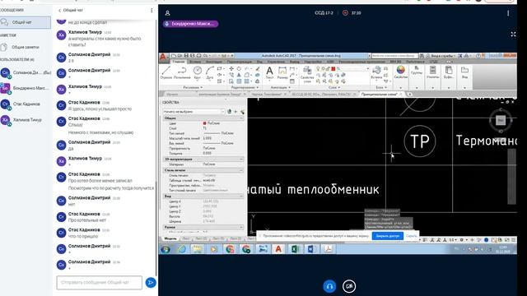
Task: Click the Буфер clipboard ribbon icon
Action: [x=449, y=72]
